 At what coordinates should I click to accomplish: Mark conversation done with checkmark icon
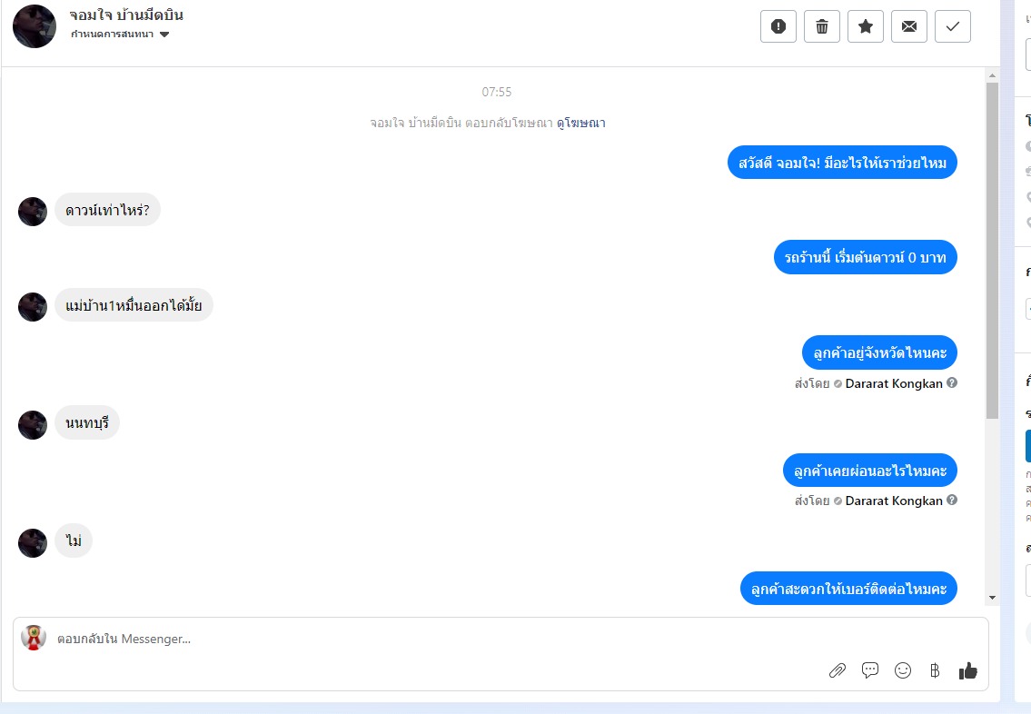pyautogui.click(x=953, y=26)
